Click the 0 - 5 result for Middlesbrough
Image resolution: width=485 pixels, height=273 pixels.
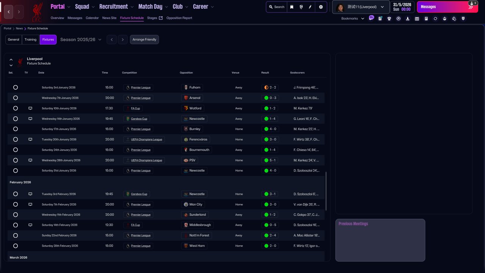click(270, 225)
